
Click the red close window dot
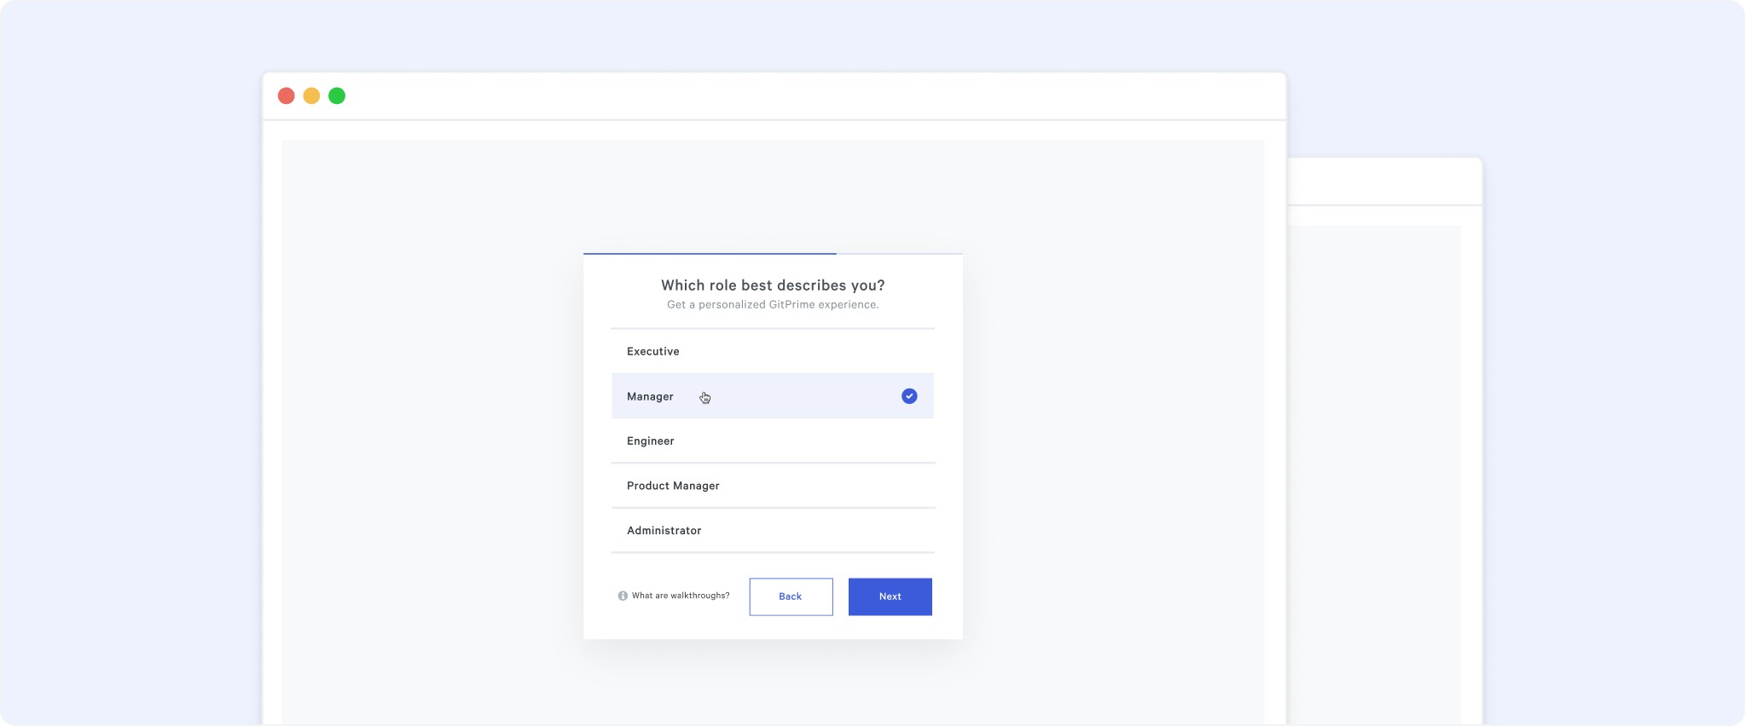tap(287, 95)
